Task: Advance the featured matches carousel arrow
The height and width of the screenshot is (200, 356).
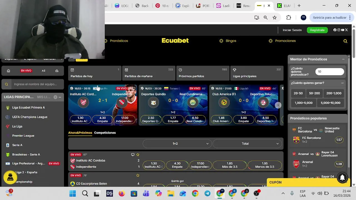Action: click(278, 105)
